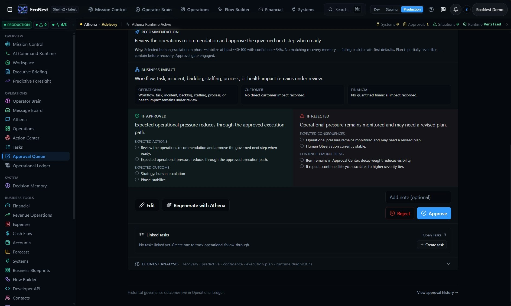Toggle the sidebar collapse icon

pos(10,9)
